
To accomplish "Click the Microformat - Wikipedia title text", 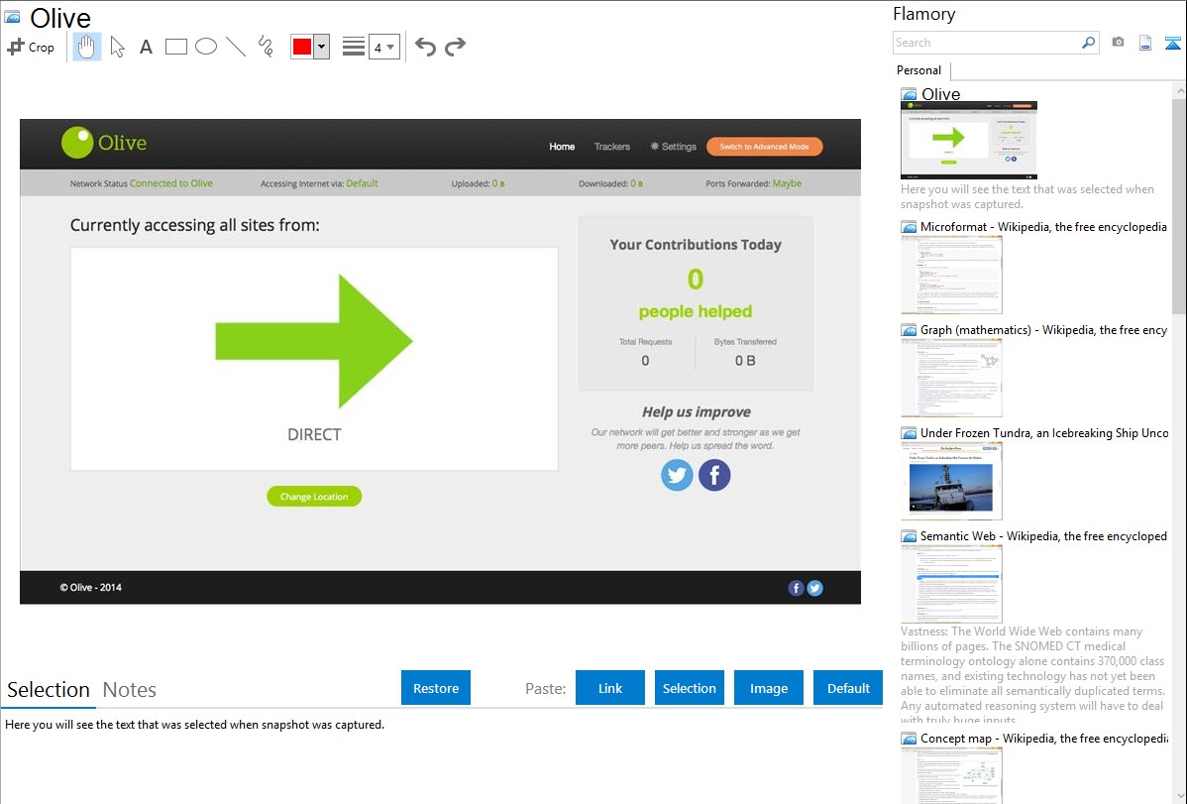I will tap(1043, 227).
